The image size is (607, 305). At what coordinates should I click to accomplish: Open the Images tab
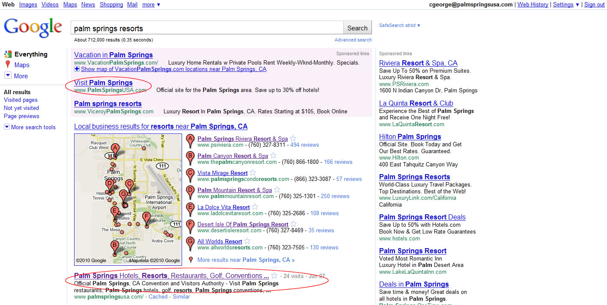tap(28, 4)
